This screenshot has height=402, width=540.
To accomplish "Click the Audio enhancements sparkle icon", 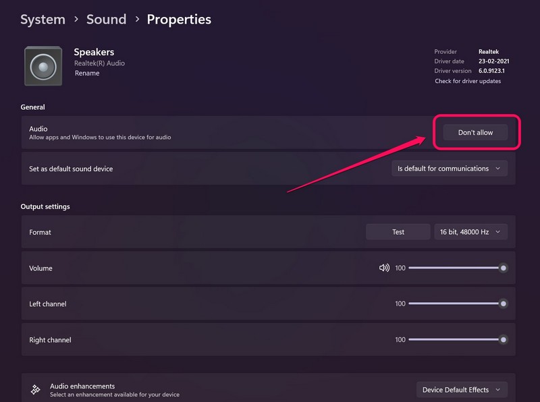I will coord(36,390).
